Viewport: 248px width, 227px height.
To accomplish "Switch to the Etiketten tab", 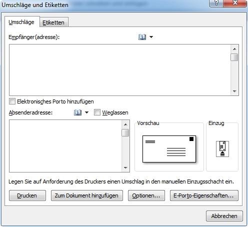I will click(x=53, y=22).
